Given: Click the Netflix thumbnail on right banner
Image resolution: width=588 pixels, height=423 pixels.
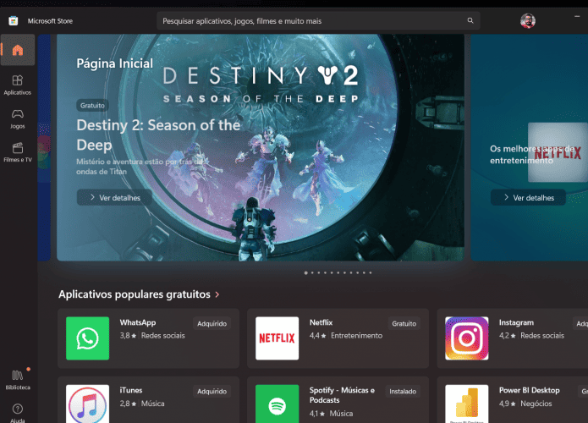Looking at the screenshot, I should click(x=558, y=152).
